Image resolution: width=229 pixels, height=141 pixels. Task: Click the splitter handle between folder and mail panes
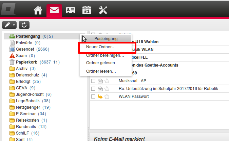tap(88, 134)
